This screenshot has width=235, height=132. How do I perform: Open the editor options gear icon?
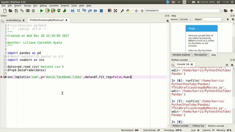click(168, 21)
